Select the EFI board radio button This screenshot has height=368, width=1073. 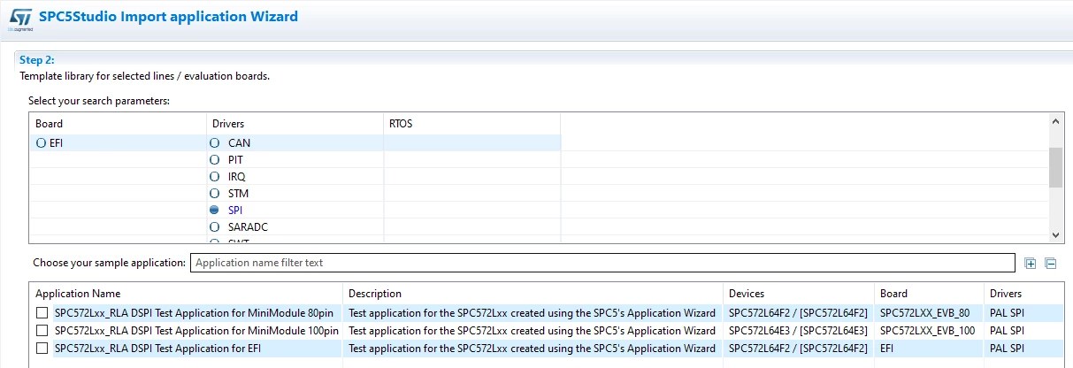point(41,143)
